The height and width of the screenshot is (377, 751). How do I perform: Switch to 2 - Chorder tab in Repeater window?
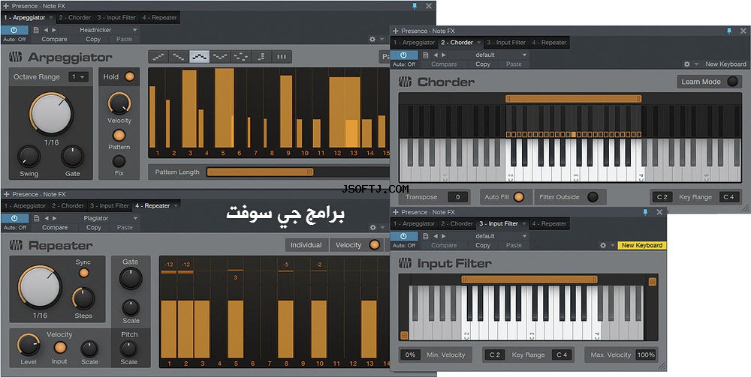coord(68,206)
